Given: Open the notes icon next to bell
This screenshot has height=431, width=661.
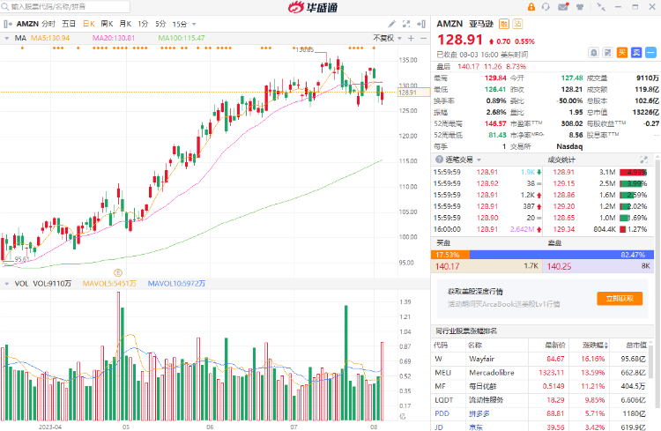Looking at the screenshot, I should click(x=607, y=53).
